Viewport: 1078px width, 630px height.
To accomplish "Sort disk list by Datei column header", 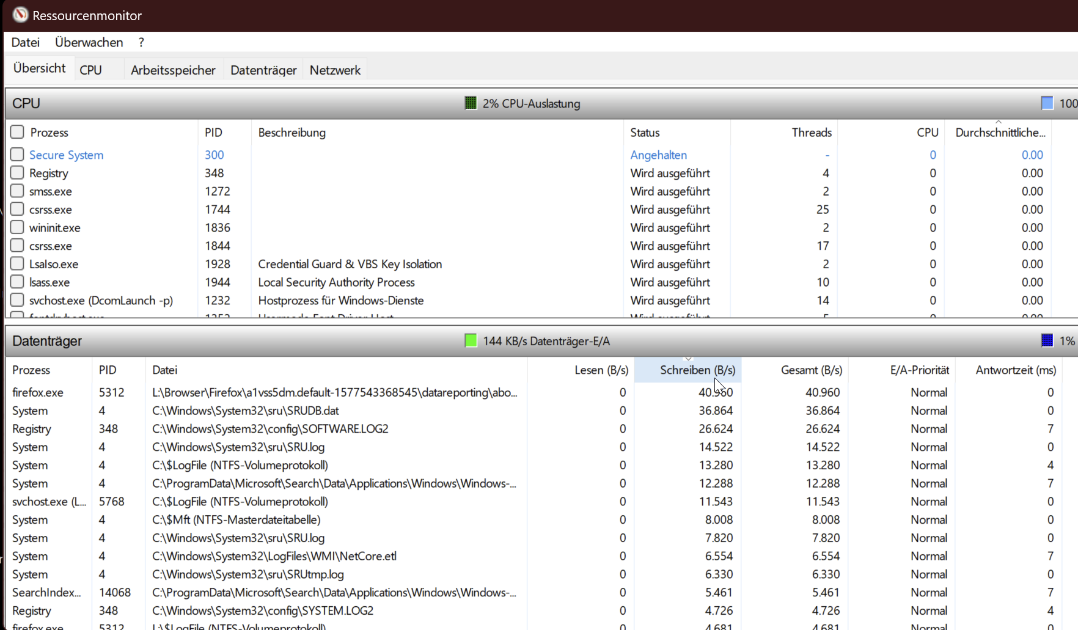I will pyautogui.click(x=165, y=370).
